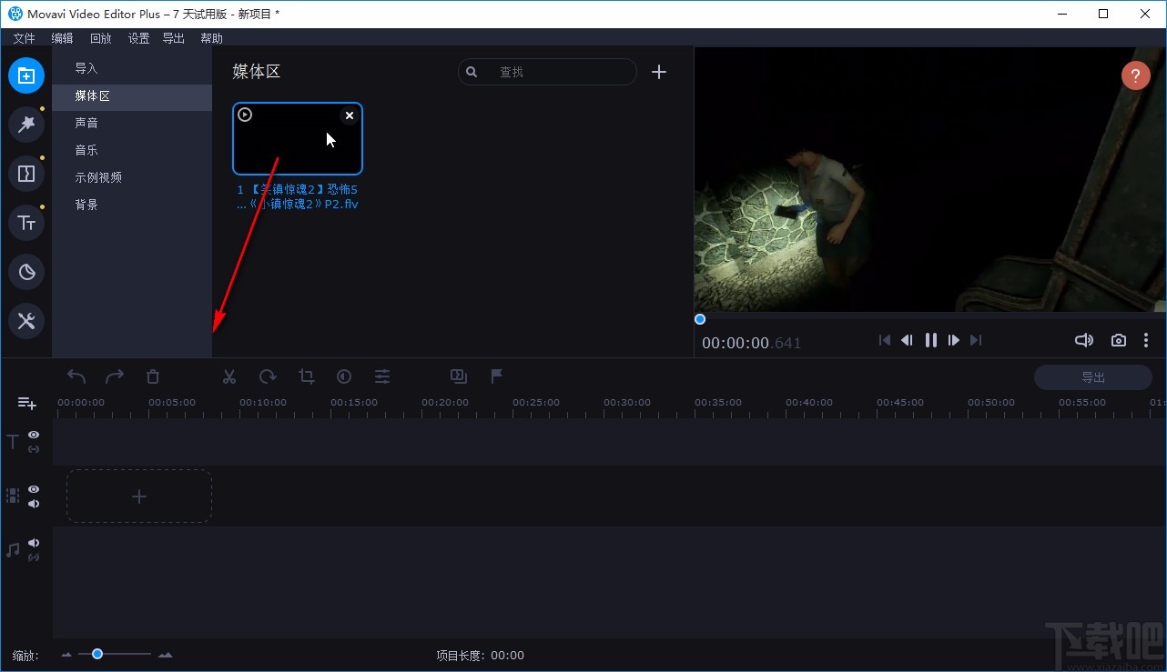Click the 查找 search field
Image resolution: width=1167 pixels, height=672 pixels.
point(547,72)
